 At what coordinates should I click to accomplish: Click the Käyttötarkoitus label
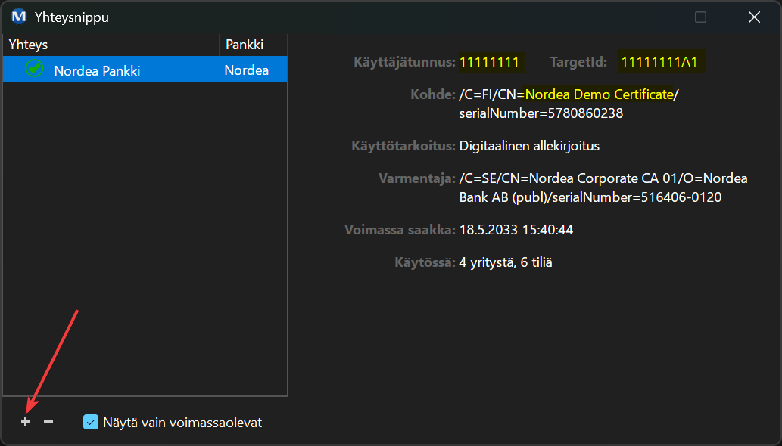point(403,147)
